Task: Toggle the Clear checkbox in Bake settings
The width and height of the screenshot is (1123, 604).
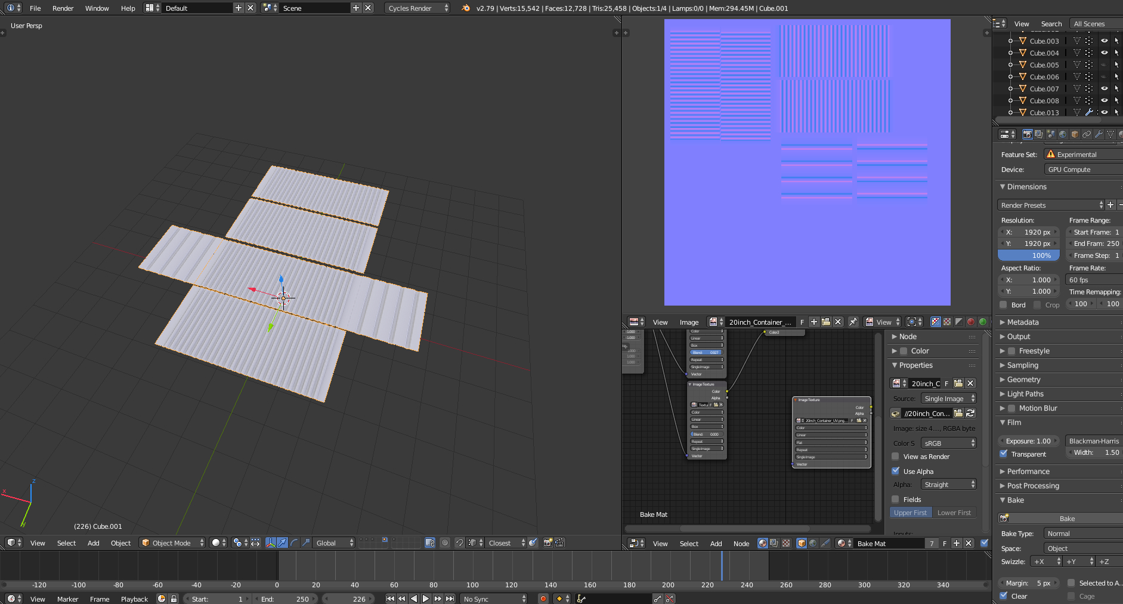Action: (1004, 596)
